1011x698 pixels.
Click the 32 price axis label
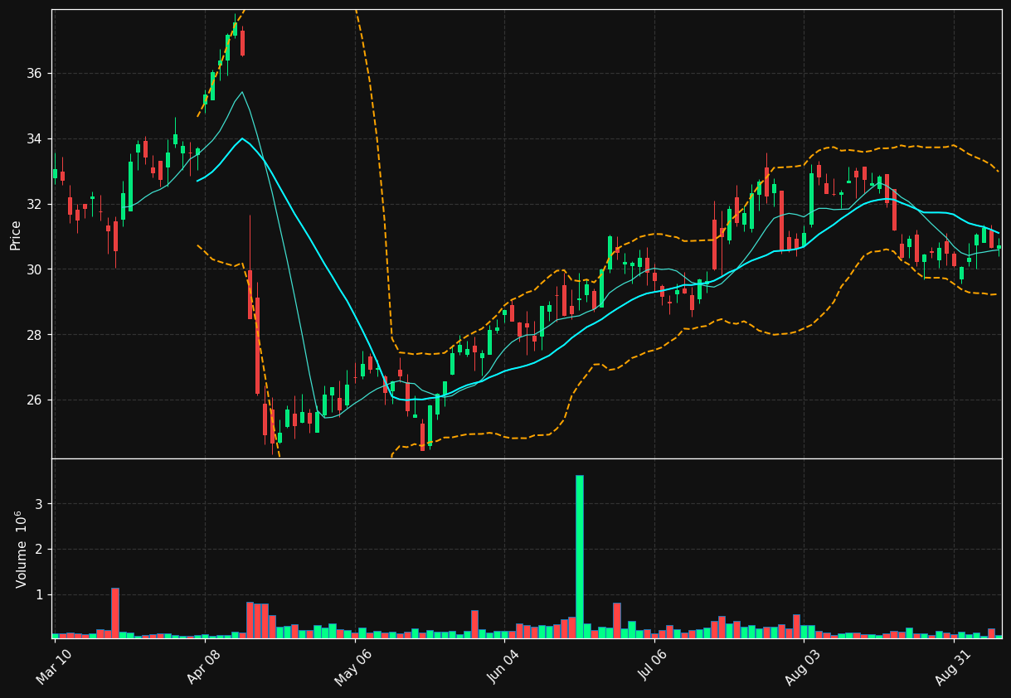(x=35, y=204)
